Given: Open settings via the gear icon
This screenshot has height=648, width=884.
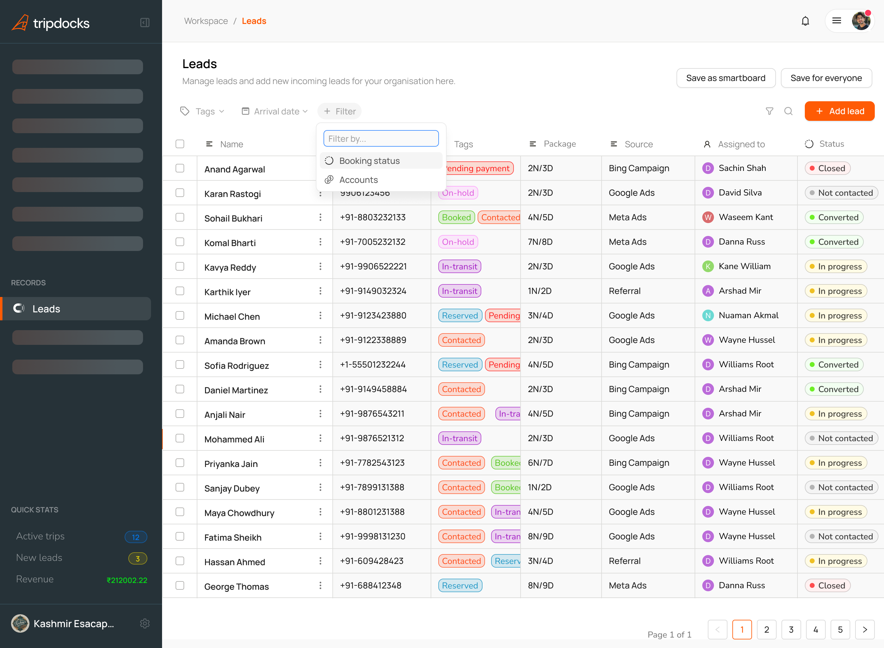Looking at the screenshot, I should [145, 624].
